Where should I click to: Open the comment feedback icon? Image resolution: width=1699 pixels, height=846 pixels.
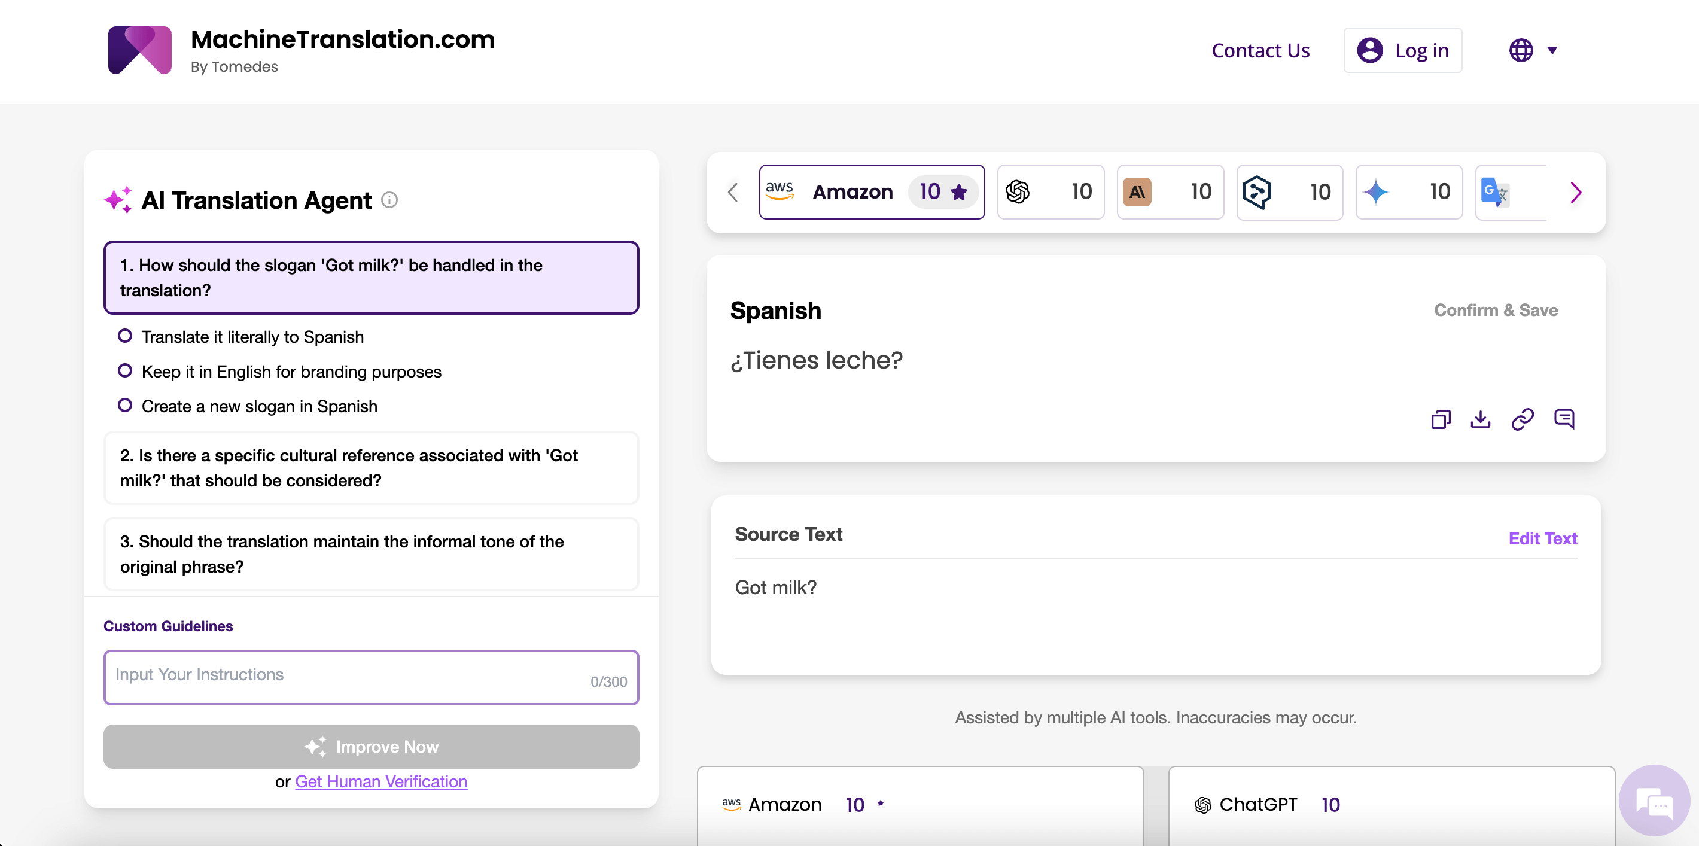tap(1564, 419)
